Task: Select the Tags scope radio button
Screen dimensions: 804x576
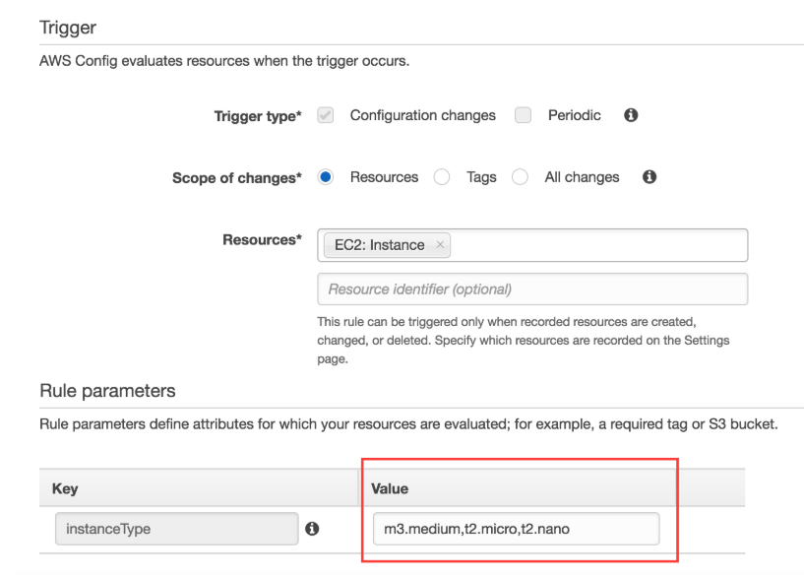Action: click(442, 177)
